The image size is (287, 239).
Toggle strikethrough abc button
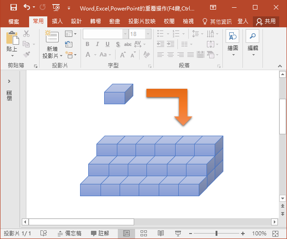[x=127, y=44]
